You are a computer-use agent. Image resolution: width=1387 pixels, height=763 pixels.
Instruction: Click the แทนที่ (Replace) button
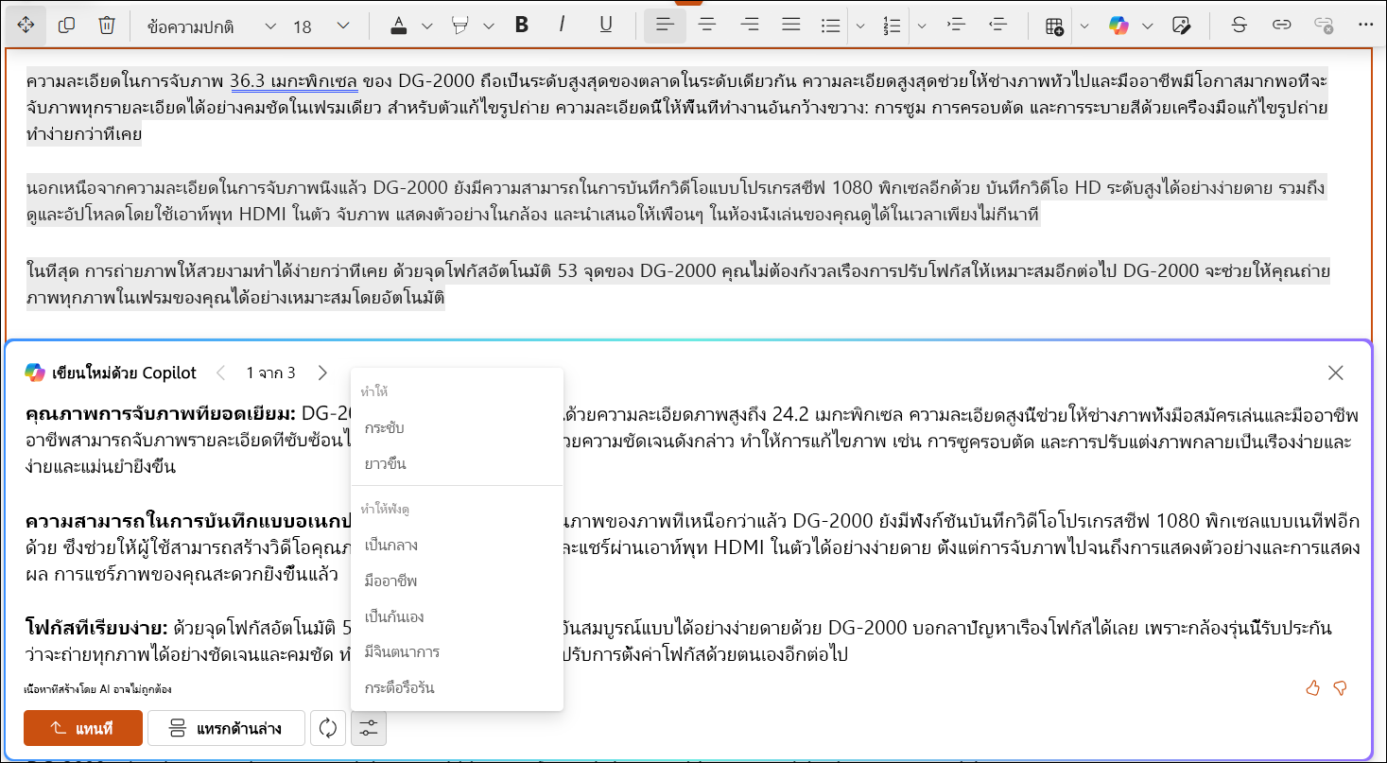[83, 728]
